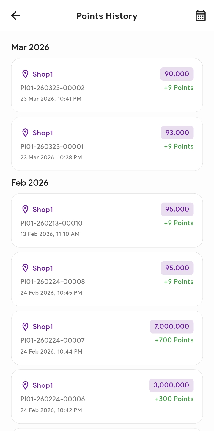
Task: Open transaction PI01-260323-00002 card
Action: click(107, 85)
